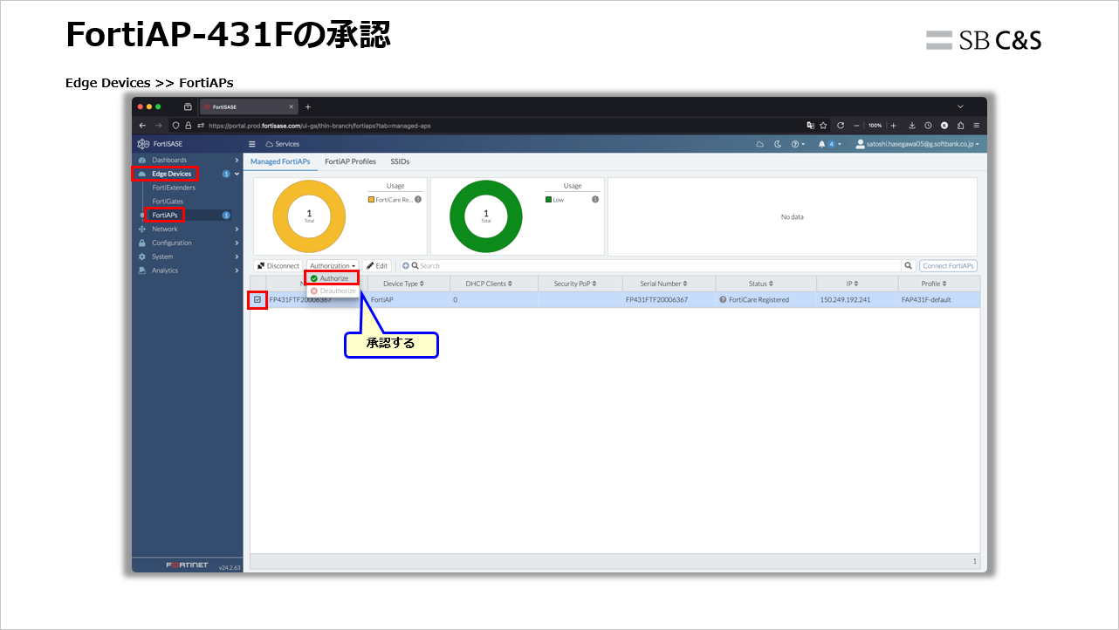Click the Edit button
The height and width of the screenshot is (630, 1119).
(x=377, y=265)
